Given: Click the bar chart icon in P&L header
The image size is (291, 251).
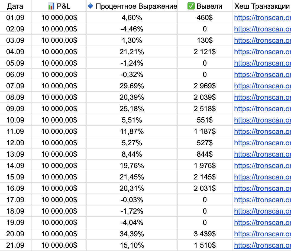Looking at the screenshot, I should pos(51,6).
